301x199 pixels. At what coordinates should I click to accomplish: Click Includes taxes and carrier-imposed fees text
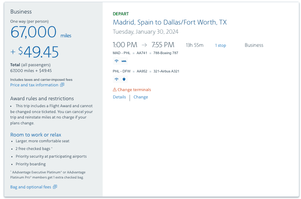coord(41,80)
